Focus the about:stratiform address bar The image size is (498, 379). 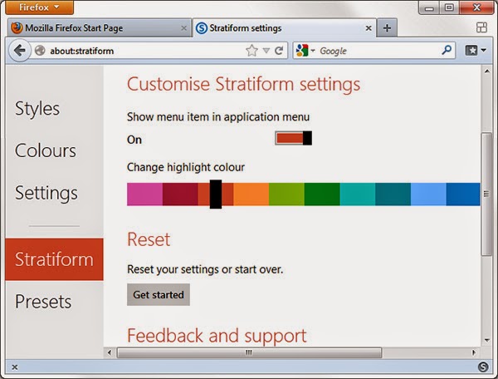coord(146,51)
